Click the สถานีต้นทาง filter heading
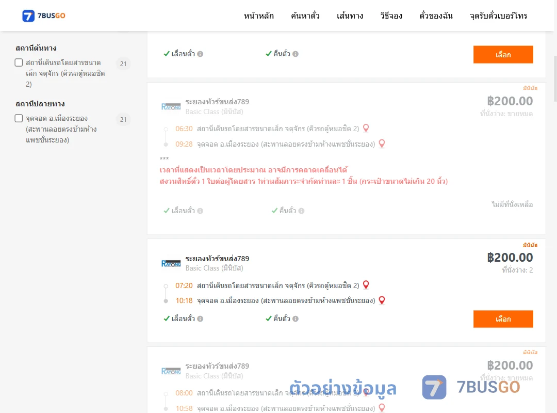 [36, 48]
